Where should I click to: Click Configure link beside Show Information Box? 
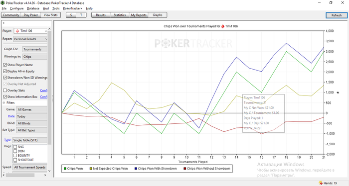click(x=44, y=97)
